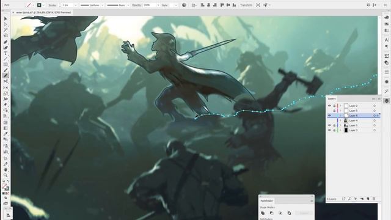Create new layer via Layers panel icon
This screenshot has height=220, width=391.
click(x=368, y=199)
